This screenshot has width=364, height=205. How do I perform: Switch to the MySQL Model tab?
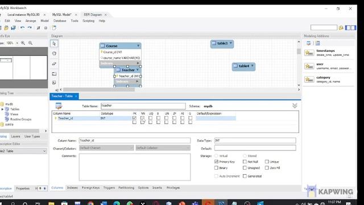click(x=61, y=14)
